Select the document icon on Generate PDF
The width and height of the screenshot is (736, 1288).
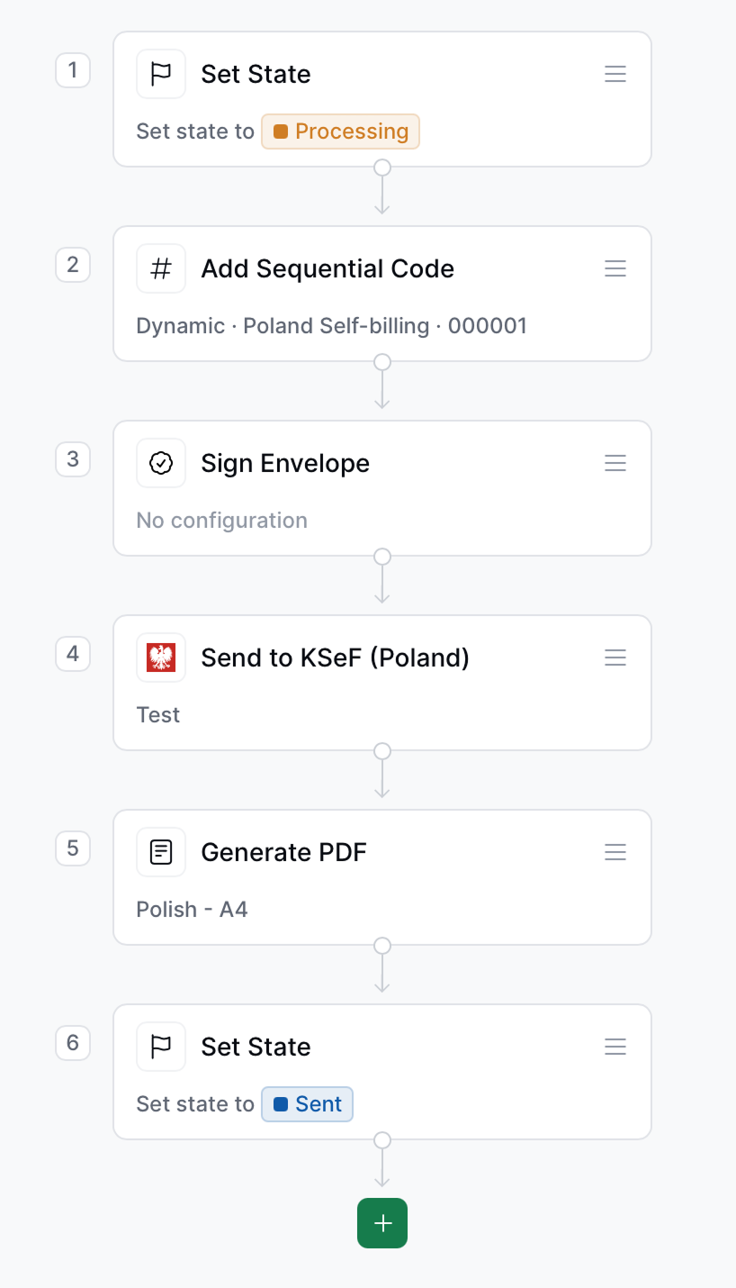pos(161,851)
